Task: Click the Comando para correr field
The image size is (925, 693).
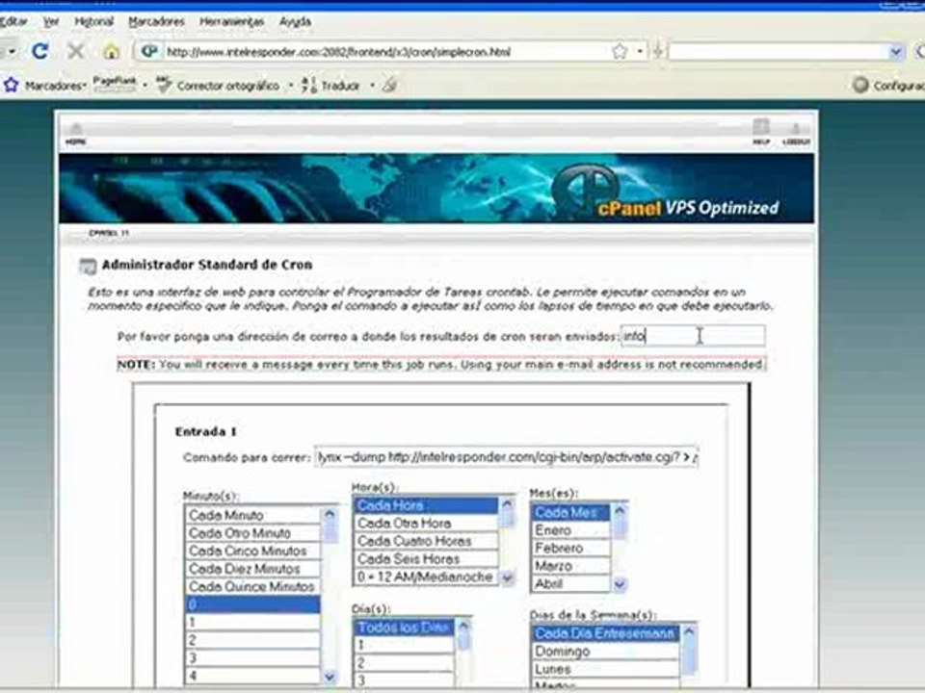Action: pos(507,457)
